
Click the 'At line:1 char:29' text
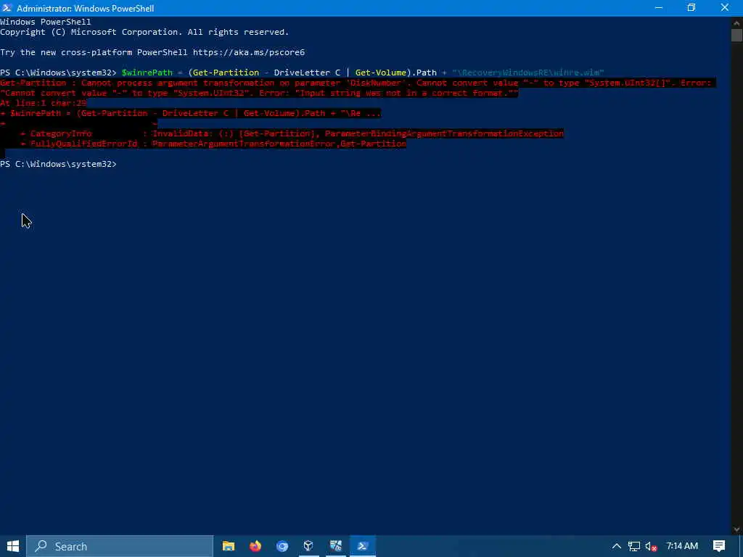tap(43, 103)
